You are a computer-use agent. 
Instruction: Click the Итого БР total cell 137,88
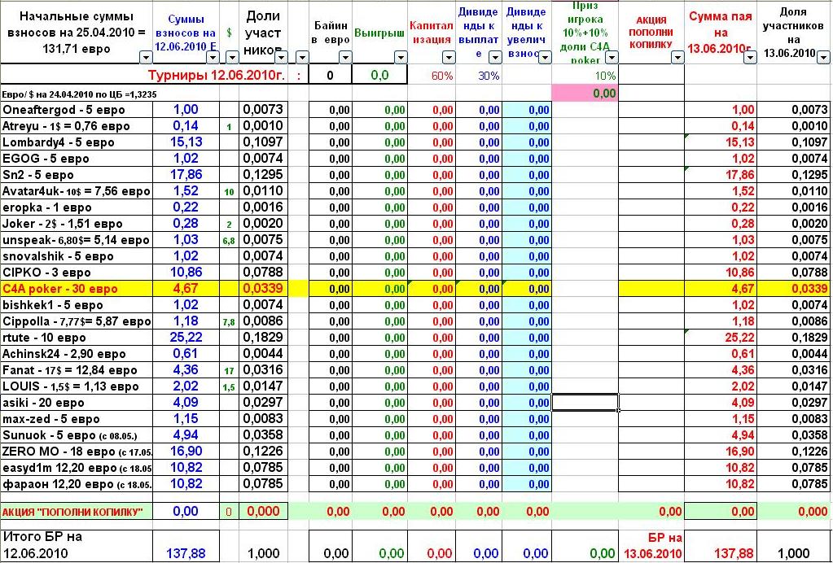point(186,553)
